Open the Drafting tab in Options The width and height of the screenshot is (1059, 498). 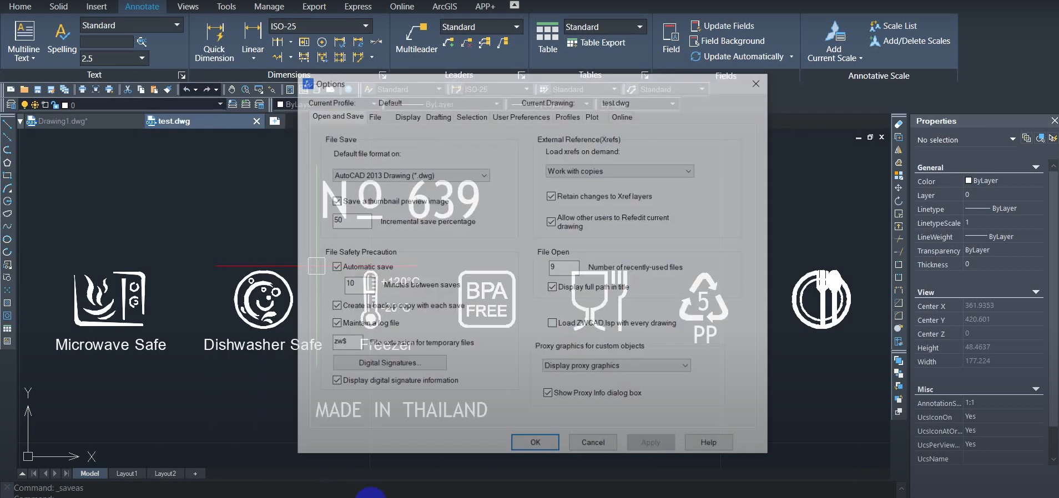tap(438, 117)
